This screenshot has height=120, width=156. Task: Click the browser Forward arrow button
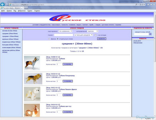click(x=7, y=4)
